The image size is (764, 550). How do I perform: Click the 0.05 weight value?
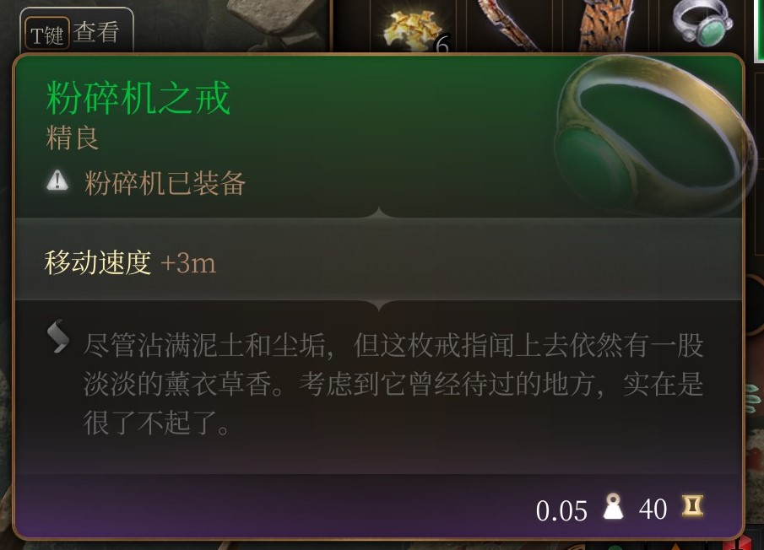(561, 510)
